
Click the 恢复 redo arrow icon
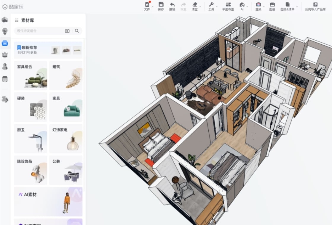pyautogui.click(x=183, y=4)
